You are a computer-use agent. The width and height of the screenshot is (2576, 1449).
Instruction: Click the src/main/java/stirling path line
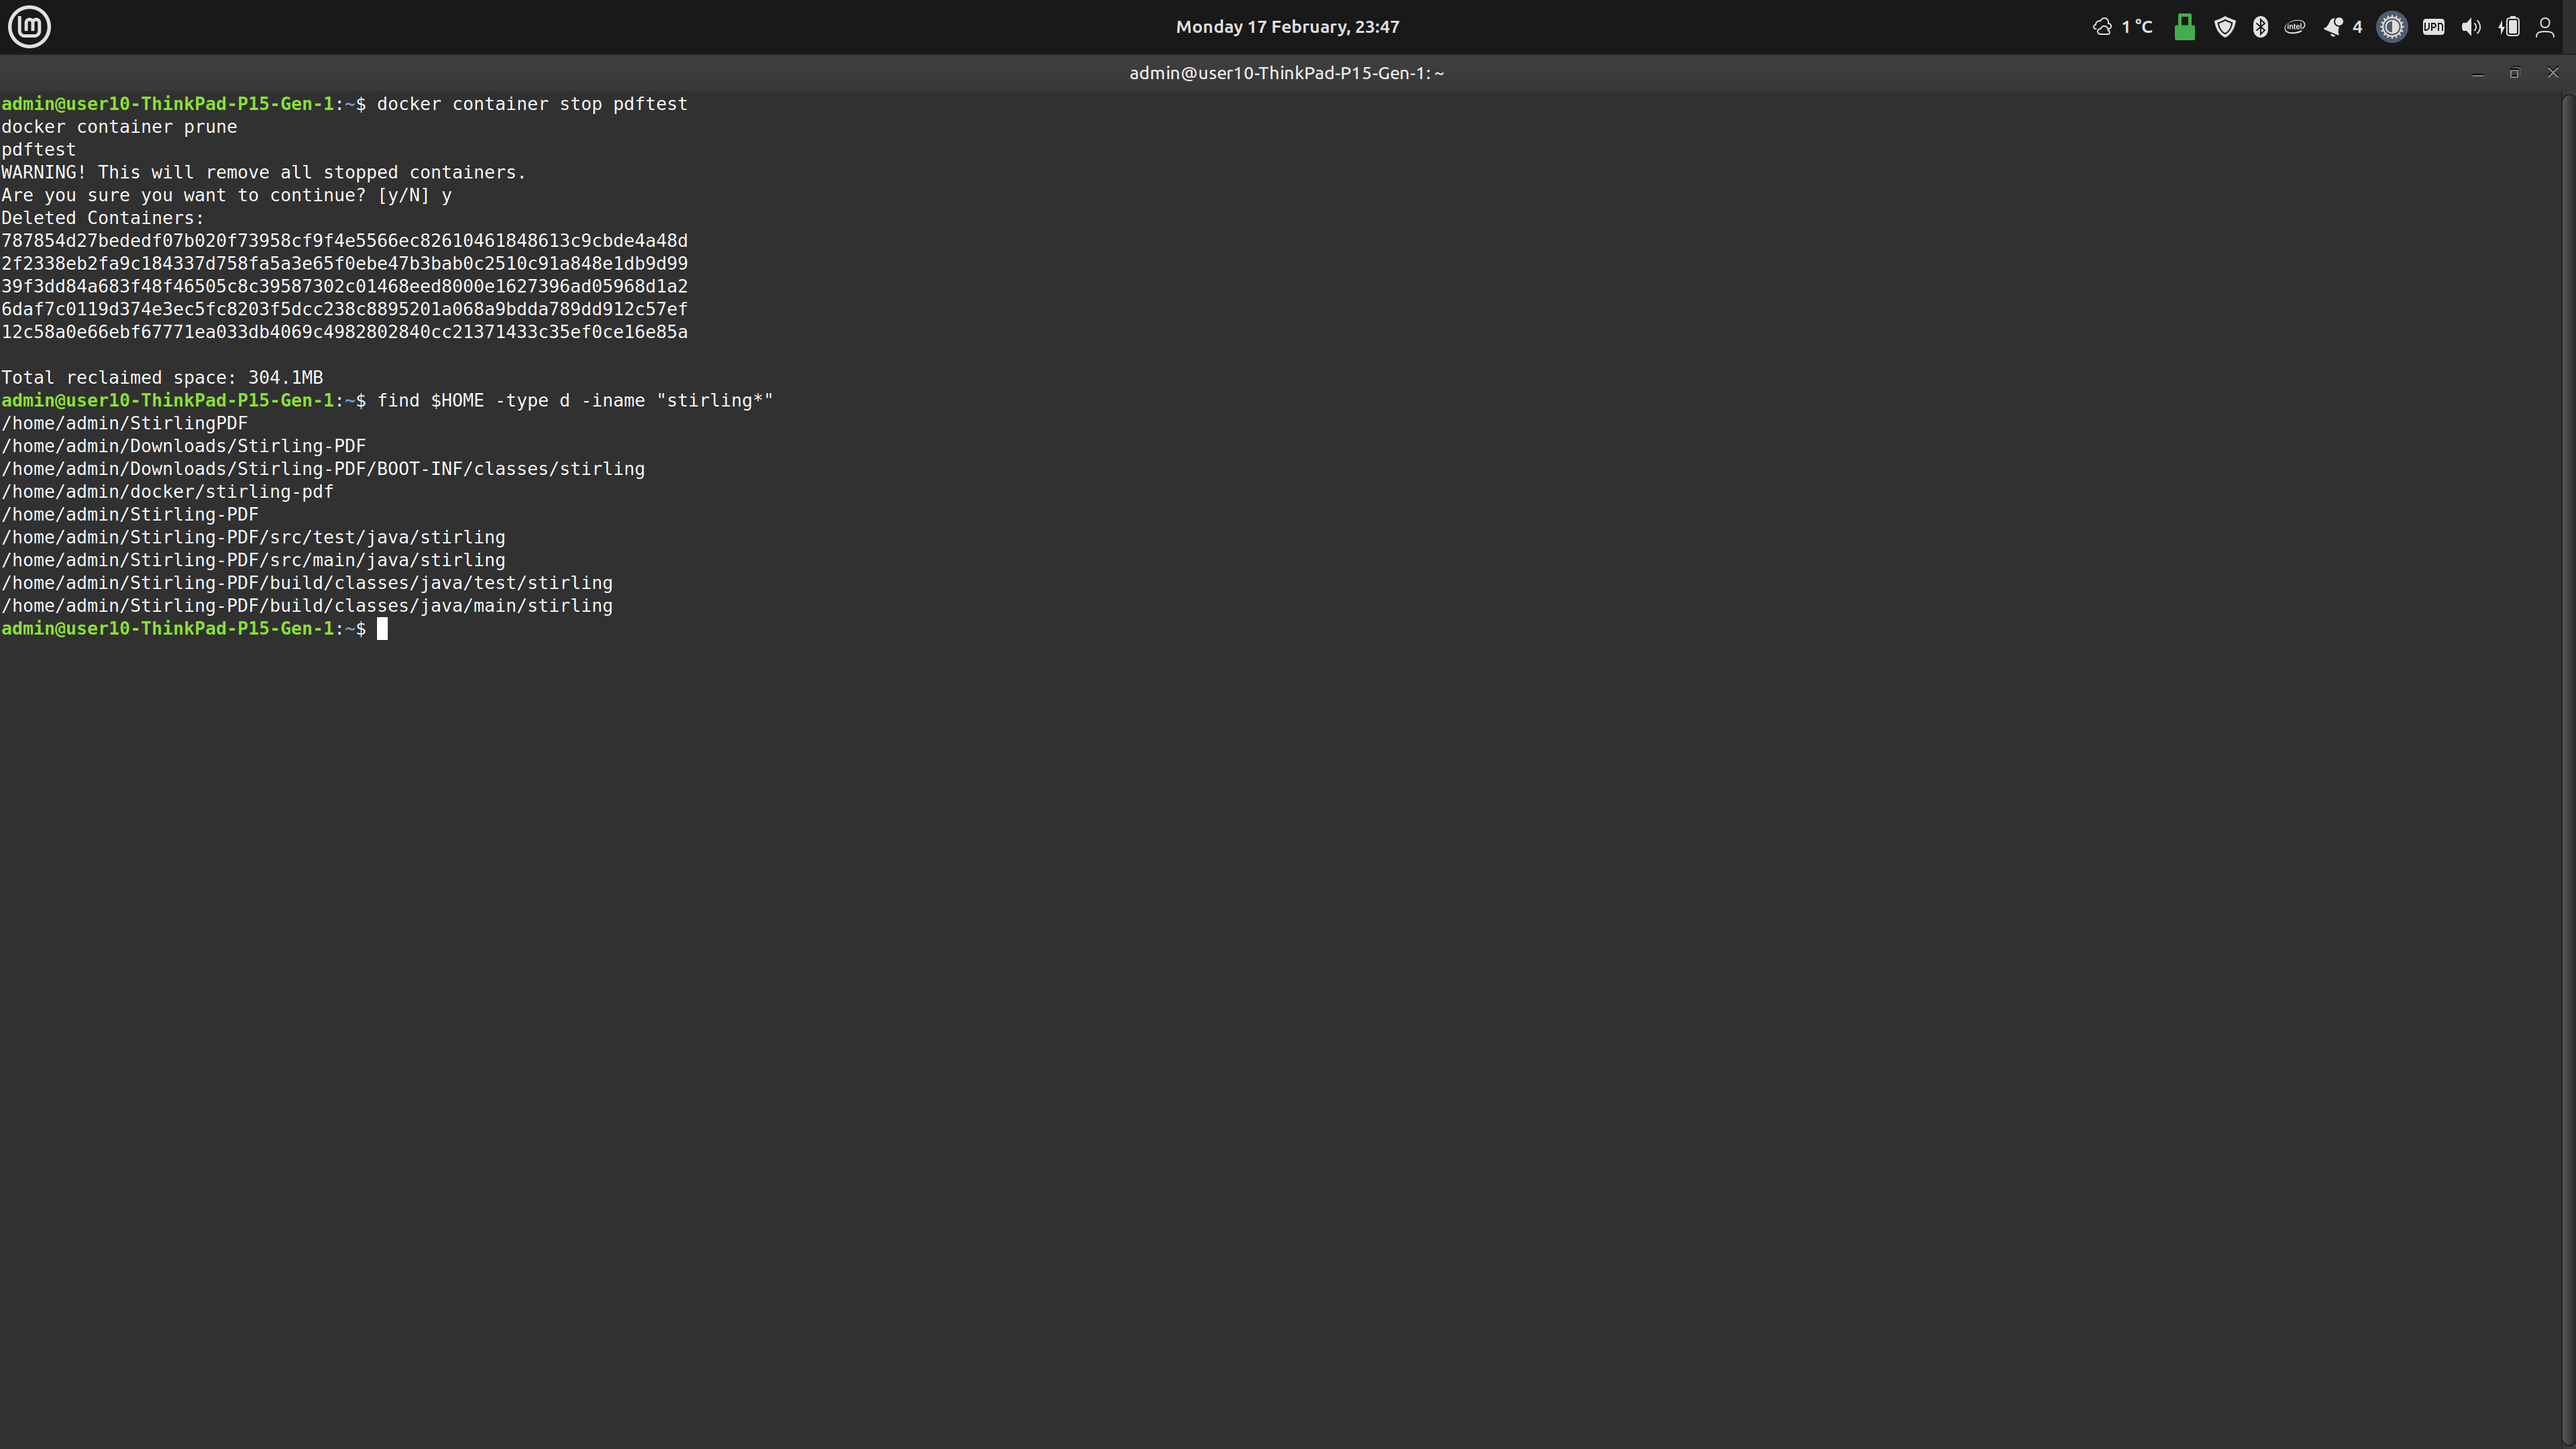(253, 561)
